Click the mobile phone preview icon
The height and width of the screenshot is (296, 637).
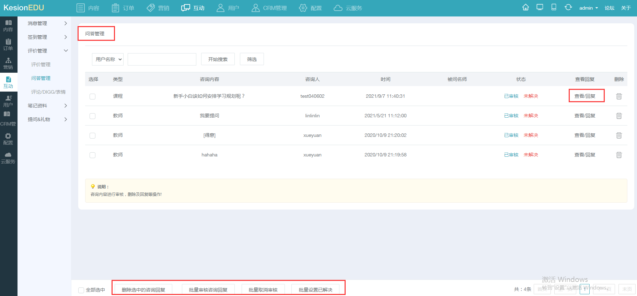coord(554,8)
